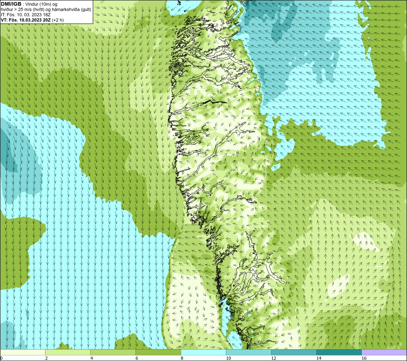Click the legend scale label '14'
The height and width of the screenshot is (361, 407).
coord(319,358)
